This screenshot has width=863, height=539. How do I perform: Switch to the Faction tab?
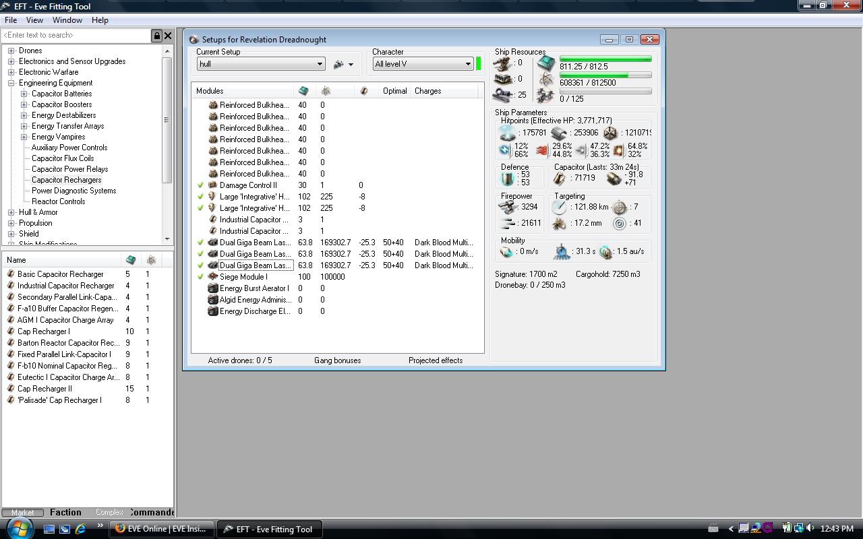click(65, 512)
